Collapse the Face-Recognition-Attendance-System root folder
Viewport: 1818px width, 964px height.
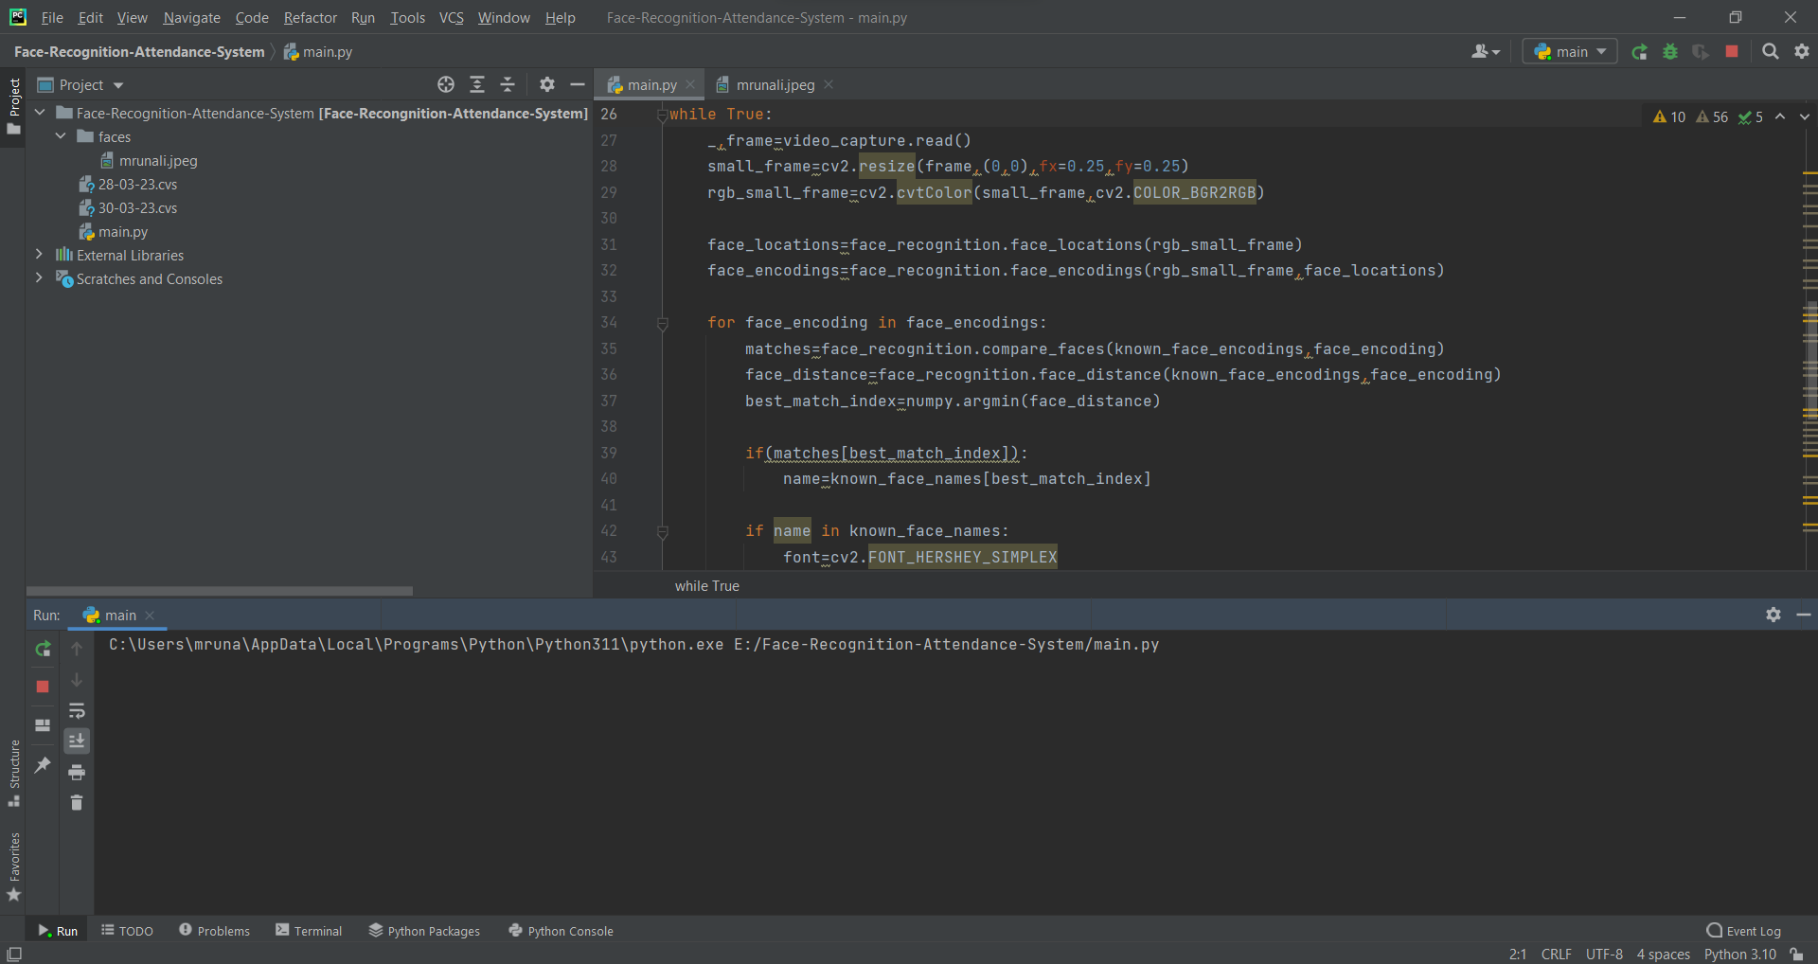point(40,113)
